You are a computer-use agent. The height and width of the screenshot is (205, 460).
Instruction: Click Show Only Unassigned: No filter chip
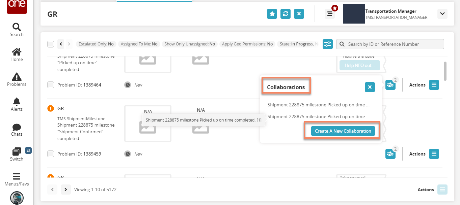190,44
